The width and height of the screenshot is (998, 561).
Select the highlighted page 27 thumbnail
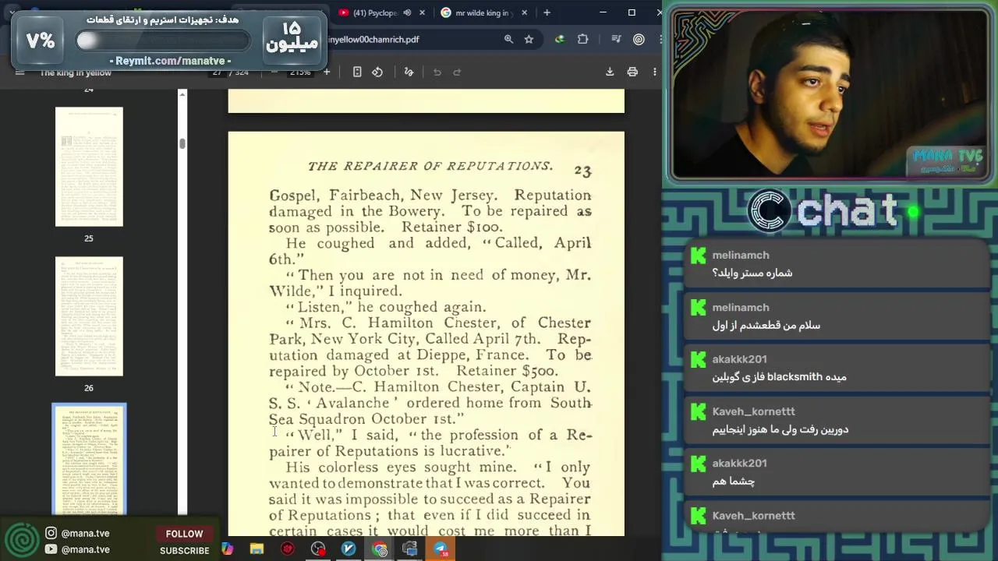tap(89, 460)
